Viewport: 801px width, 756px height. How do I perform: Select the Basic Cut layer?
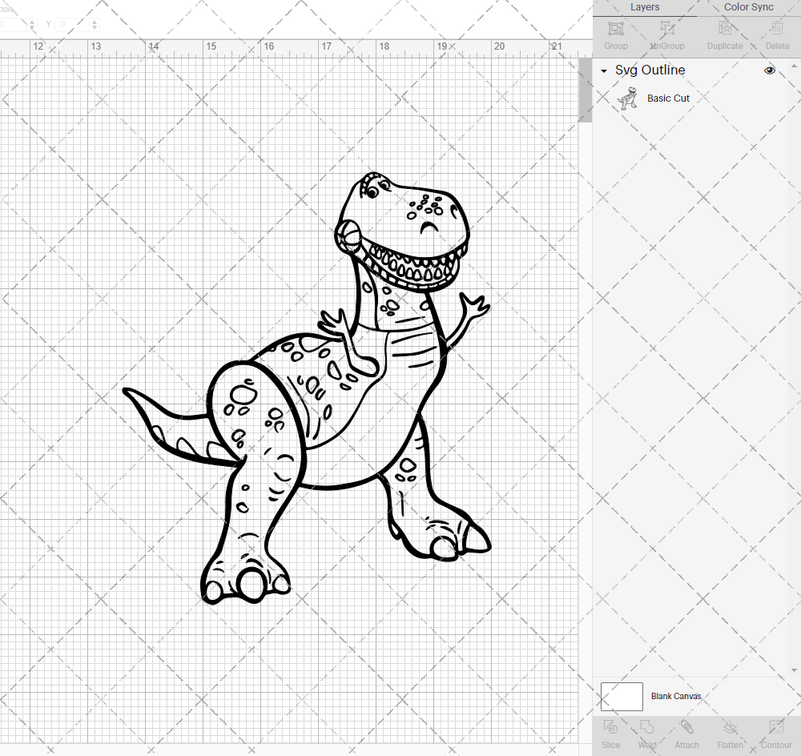pyautogui.click(x=668, y=98)
